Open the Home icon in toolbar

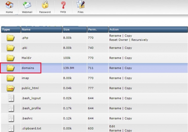tap(9, 6)
